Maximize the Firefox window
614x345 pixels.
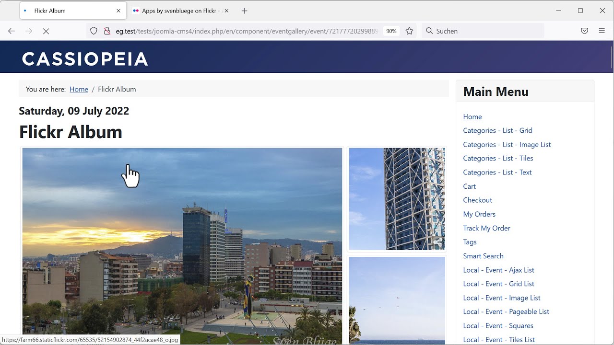point(580,11)
